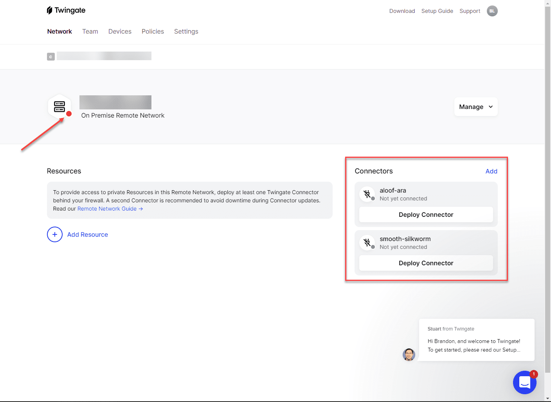Click Add link in Connectors panel
551x402 pixels.
pos(491,171)
